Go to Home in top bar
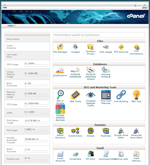The width and height of the screenshot is (150, 165). 5,6
